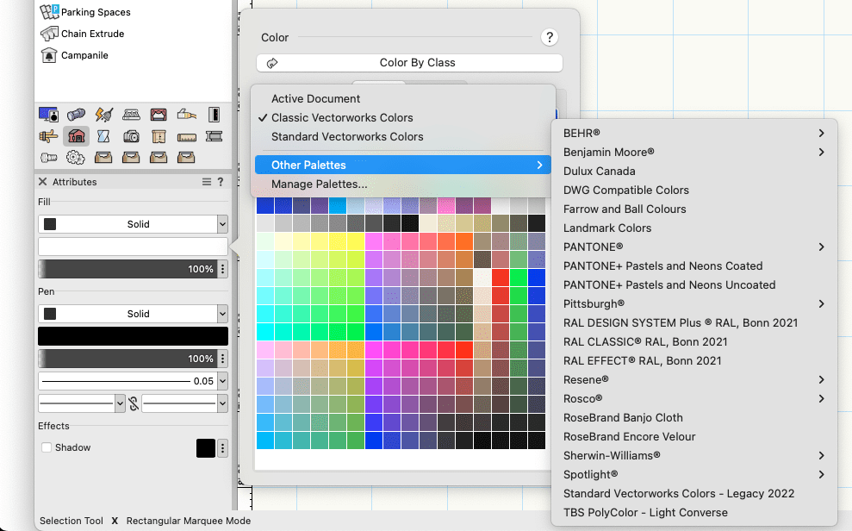Close the Attributes palette

[x=42, y=182]
